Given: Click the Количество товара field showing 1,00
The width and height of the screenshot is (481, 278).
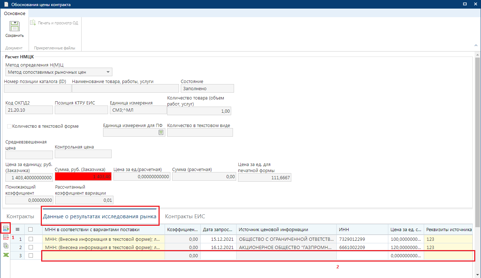Looking at the screenshot, I should [199, 111].
